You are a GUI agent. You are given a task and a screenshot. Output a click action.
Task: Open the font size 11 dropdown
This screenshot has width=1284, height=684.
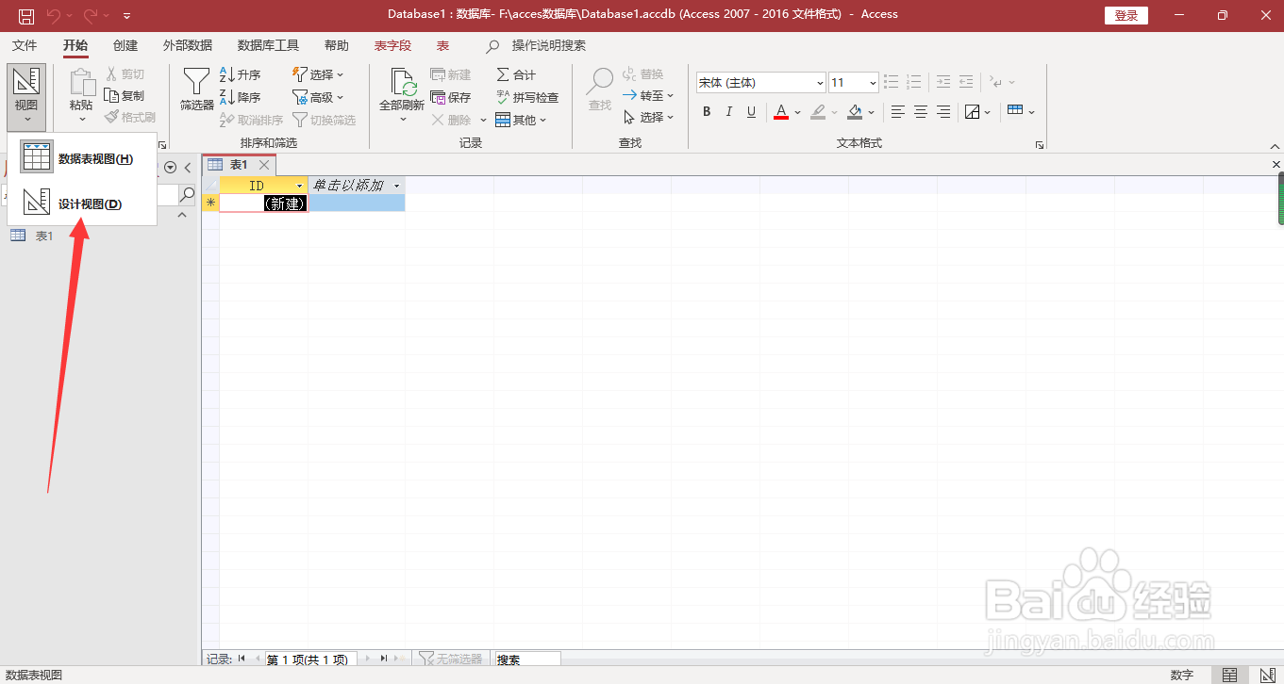tap(873, 83)
